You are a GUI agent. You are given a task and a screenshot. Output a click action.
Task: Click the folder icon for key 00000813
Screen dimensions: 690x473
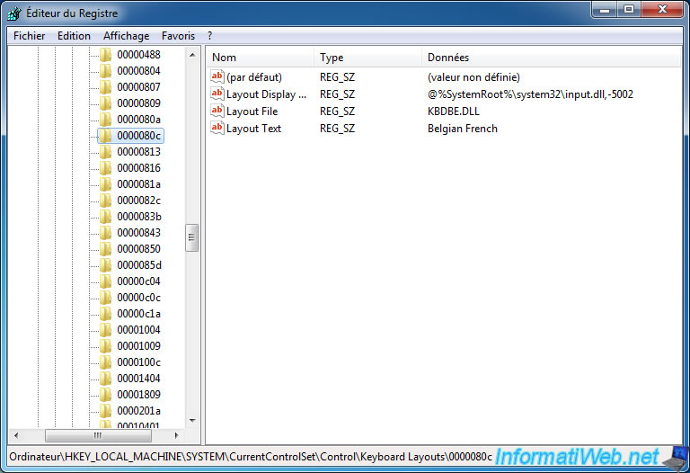click(x=106, y=152)
